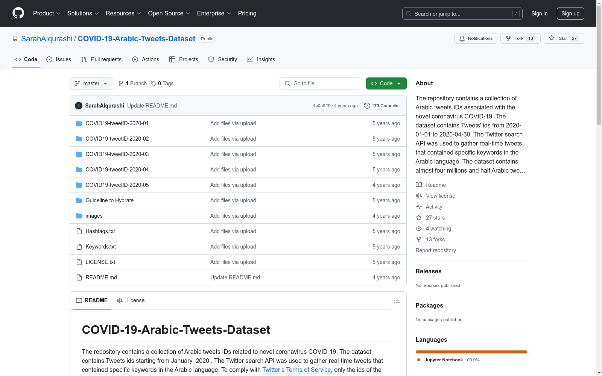
Task: Click the Notifications bell icon
Action: [462, 38]
